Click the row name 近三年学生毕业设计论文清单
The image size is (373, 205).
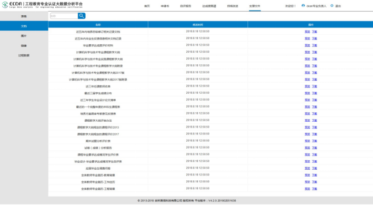[x=98, y=100]
